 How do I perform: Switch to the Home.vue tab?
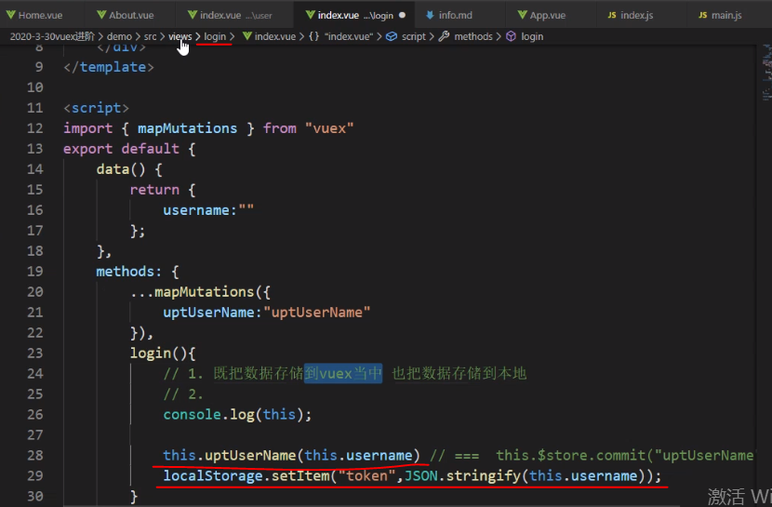coord(40,15)
